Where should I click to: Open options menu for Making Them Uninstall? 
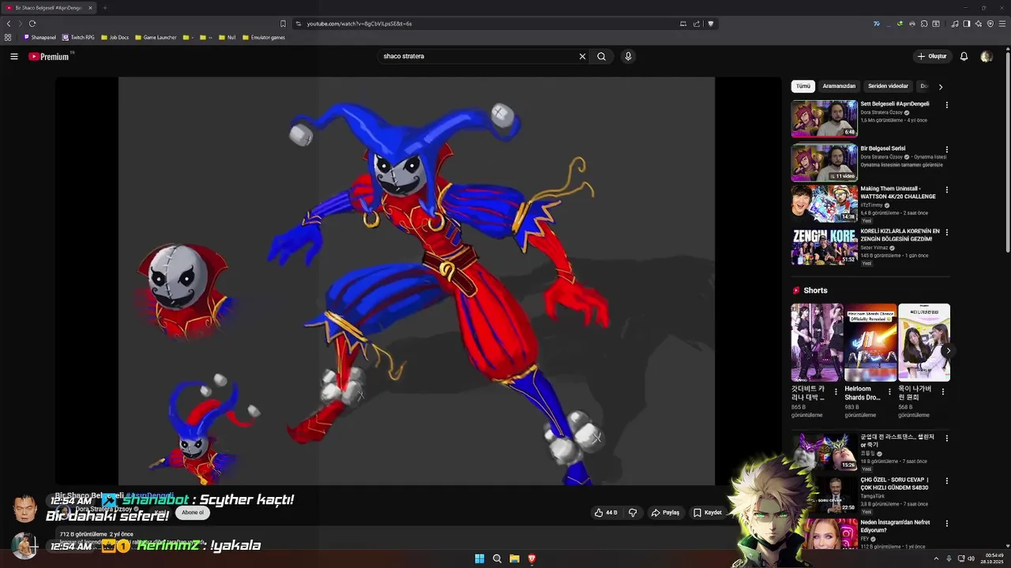tap(946, 190)
